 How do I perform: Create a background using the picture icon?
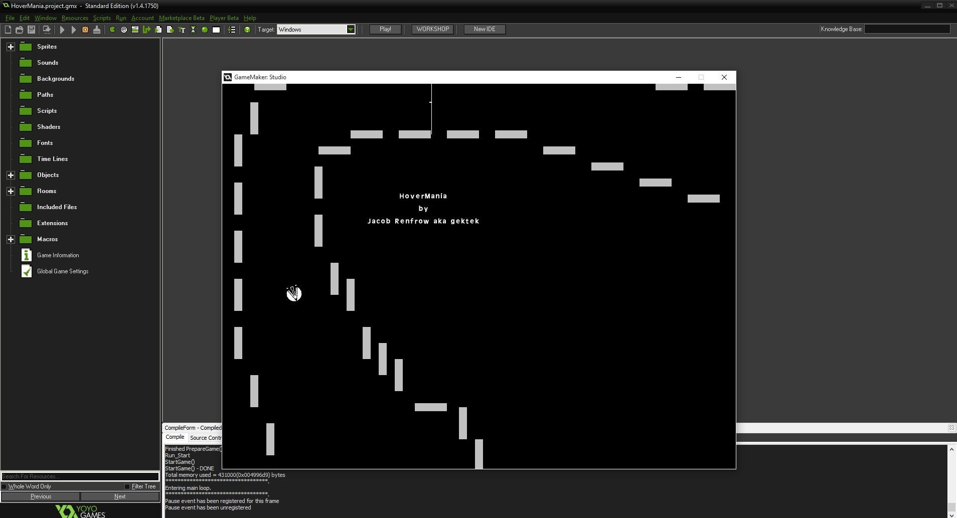pyautogui.click(x=135, y=30)
